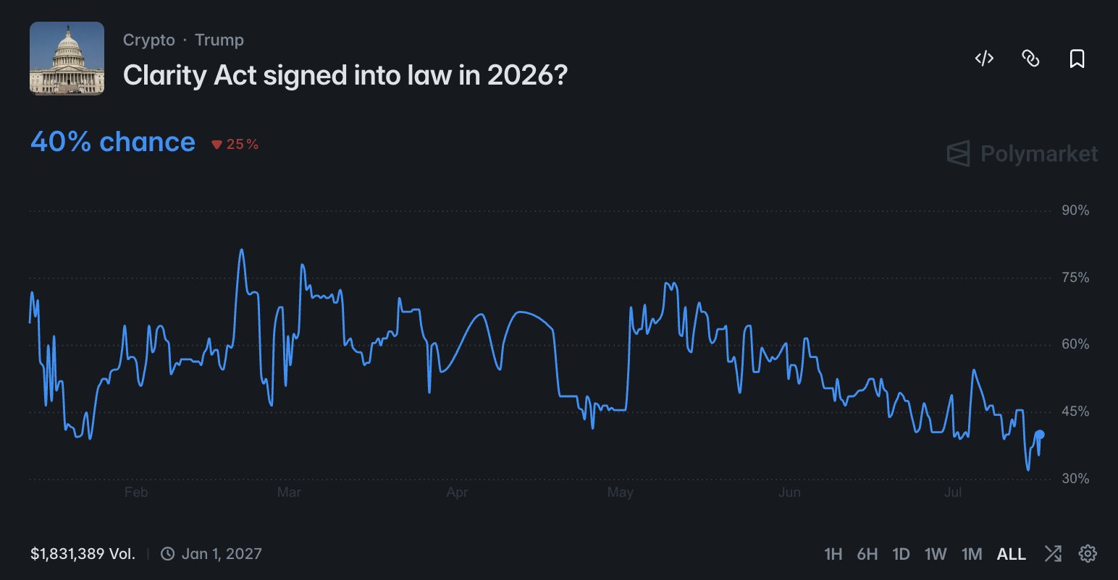Click the clock icon beside Jan 1, 2027
This screenshot has width=1118, height=580.
click(x=167, y=554)
